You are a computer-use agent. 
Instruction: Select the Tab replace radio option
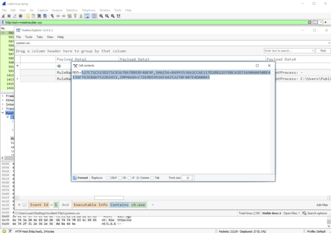(x=153, y=177)
